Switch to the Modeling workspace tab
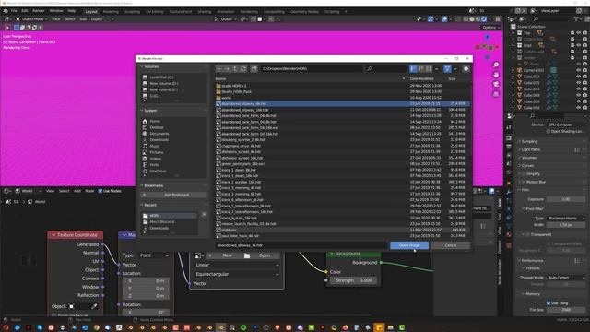Image resolution: width=590 pixels, height=332 pixels. coord(111,12)
